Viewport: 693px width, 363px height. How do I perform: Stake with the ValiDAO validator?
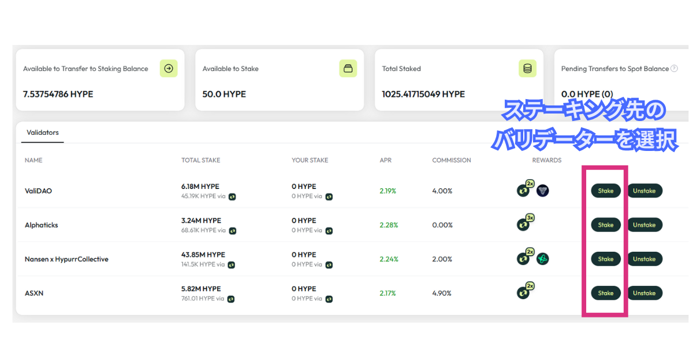606,191
